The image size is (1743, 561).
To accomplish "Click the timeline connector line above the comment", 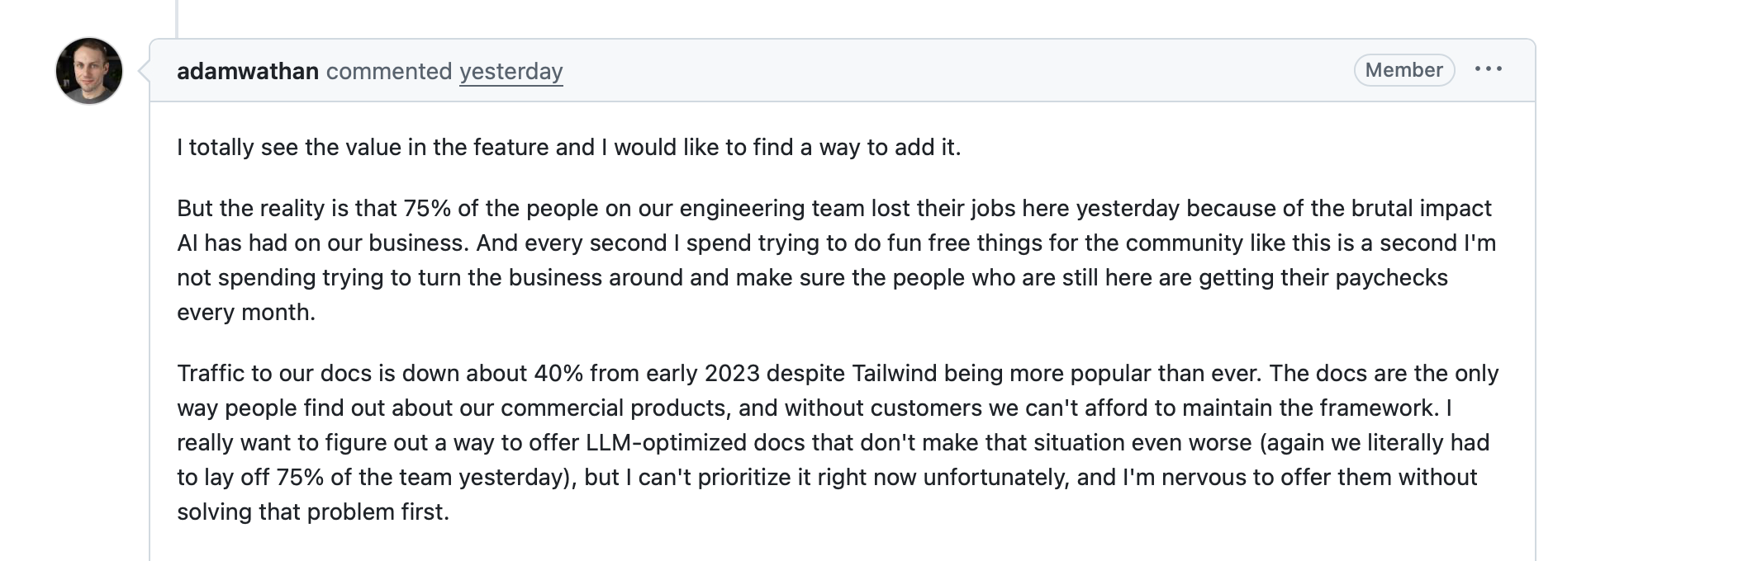I will [x=177, y=18].
